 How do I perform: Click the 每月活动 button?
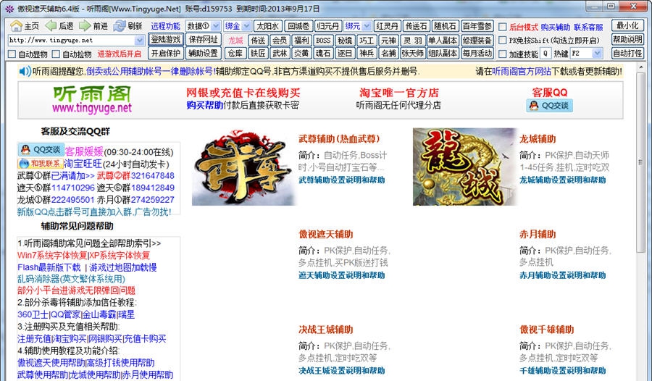tap(477, 54)
